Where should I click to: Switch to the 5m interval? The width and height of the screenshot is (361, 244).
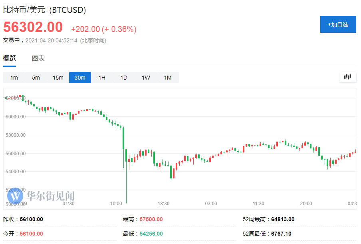(36, 78)
